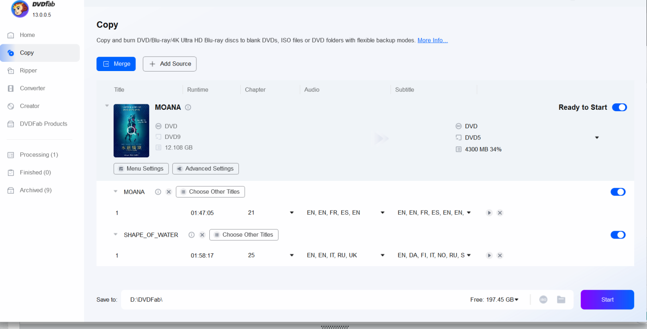This screenshot has width=647, height=329.
Task: Click the Runtime column header
Action: point(198,90)
